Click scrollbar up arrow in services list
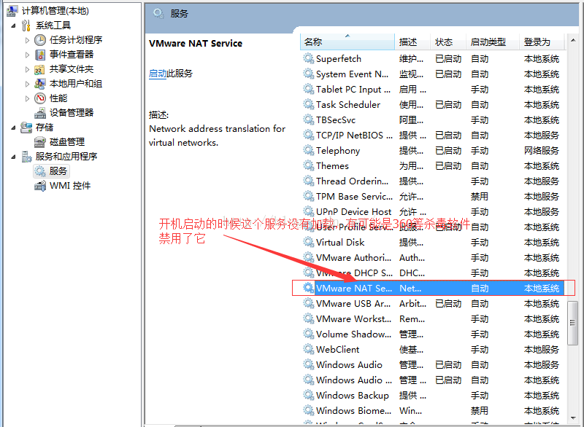The height and width of the screenshot is (427, 584). coord(572,40)
